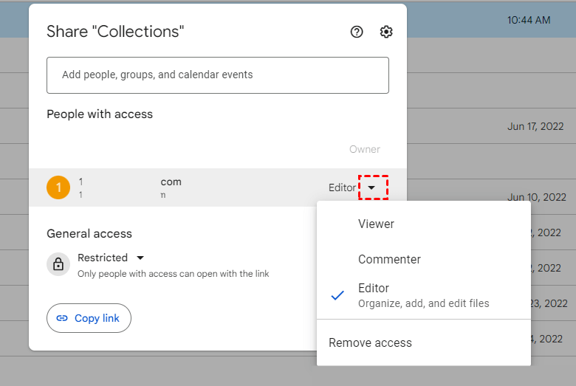Select the Viewer role option
Screen dimensions: 576x386
(376, 224)
